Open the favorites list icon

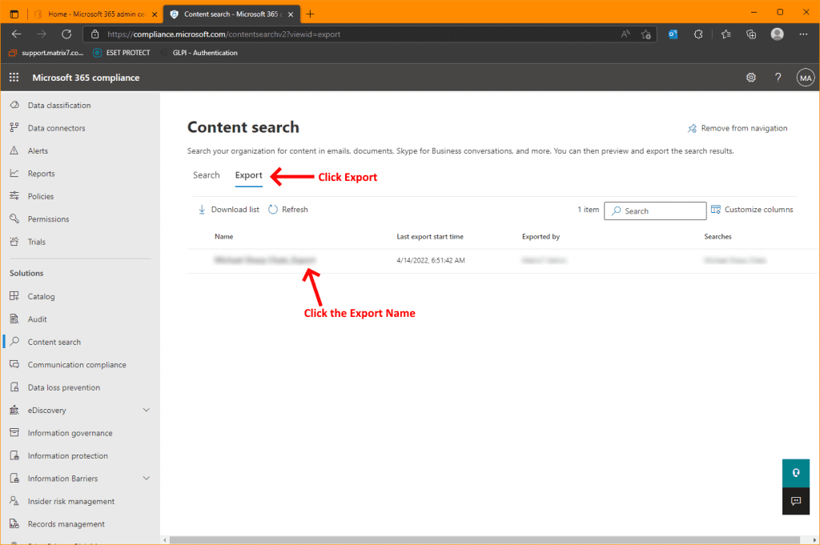[x=726, y=34]
